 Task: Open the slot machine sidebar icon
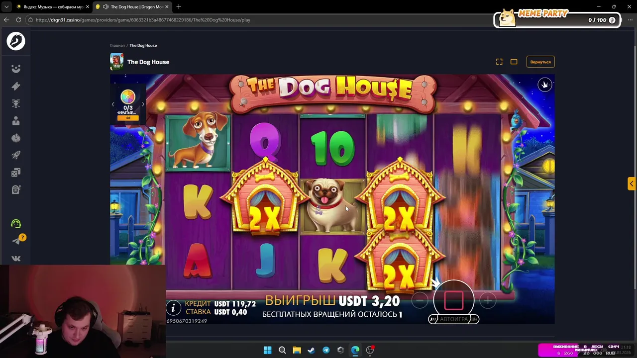point(16,189)
